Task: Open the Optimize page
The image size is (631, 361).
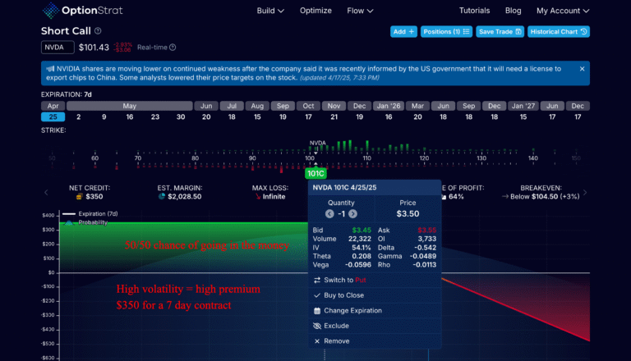Action: pyautogui.click(x=315, y=11)
